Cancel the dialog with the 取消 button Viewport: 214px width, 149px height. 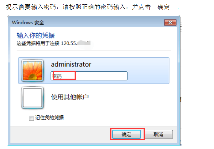(159, 134)
